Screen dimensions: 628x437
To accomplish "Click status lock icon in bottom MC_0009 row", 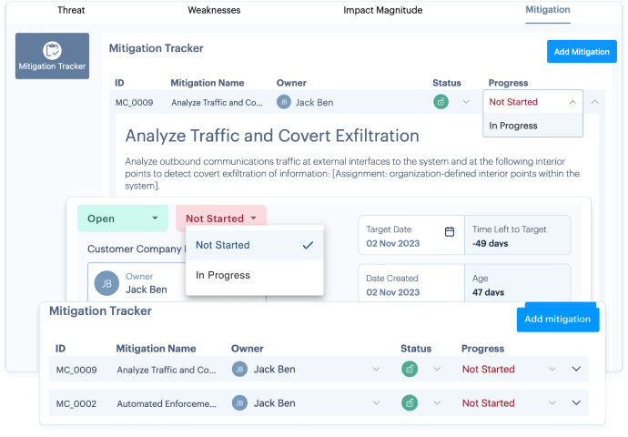I will 410,370.
